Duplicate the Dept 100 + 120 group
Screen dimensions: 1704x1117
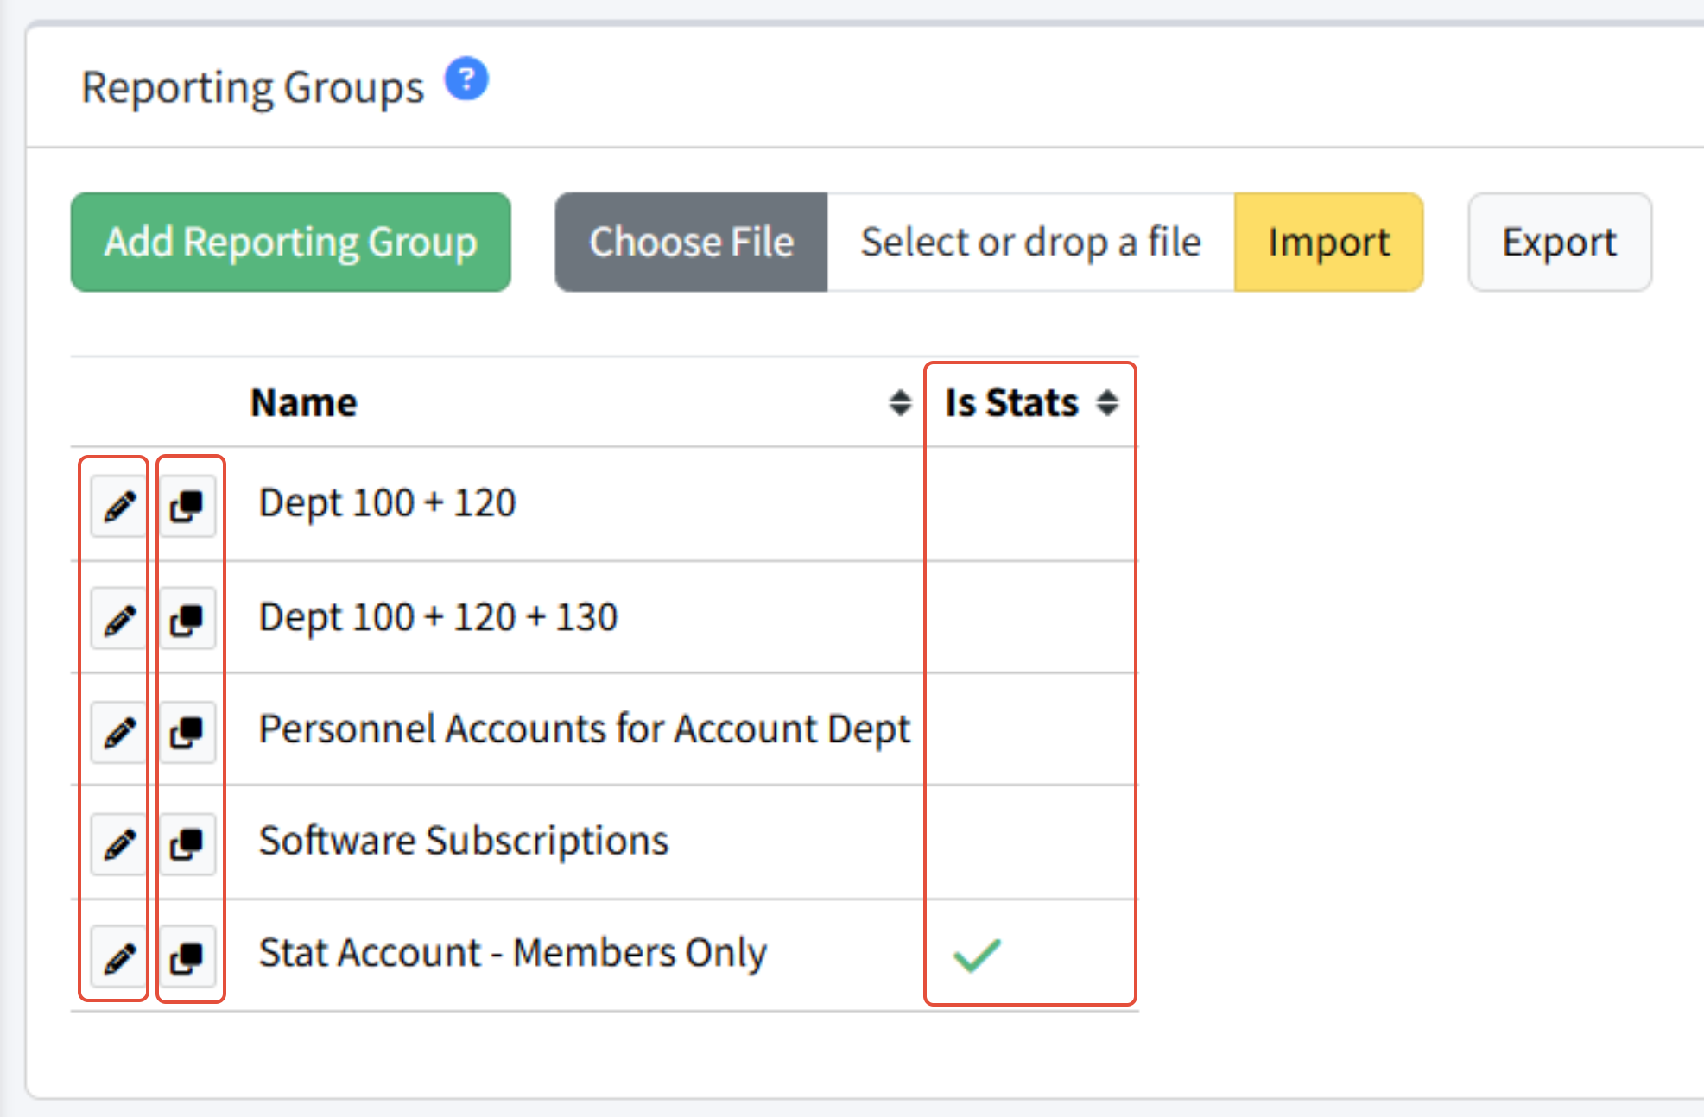pos(187,506)
